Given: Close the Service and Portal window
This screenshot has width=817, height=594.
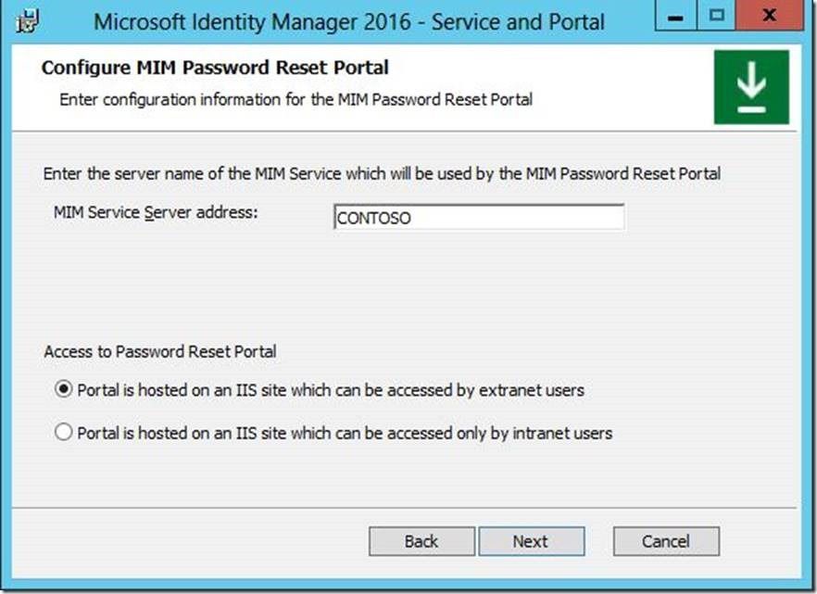Looking at the screenshot, I should (770, 16).
